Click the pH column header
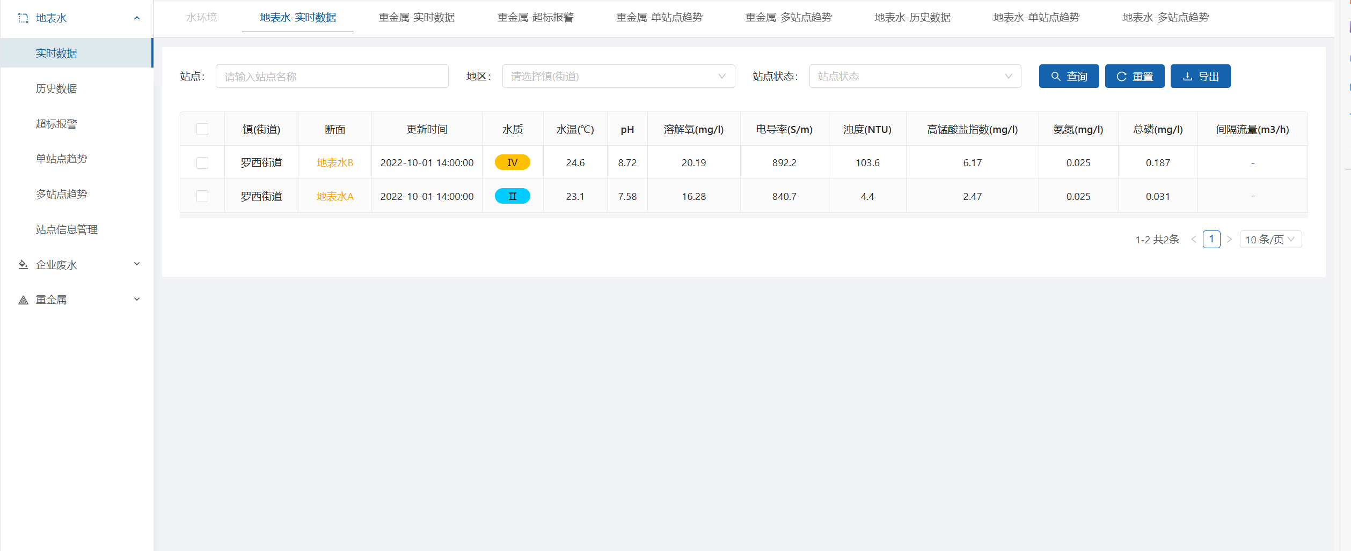This screenshot has width=1351, height=551. [627, 129]
